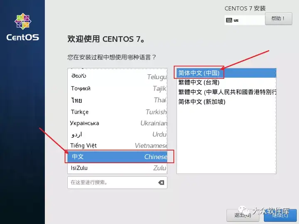Clear the search field with the backspace icon
Screen dimensions: 299x224
161,183
